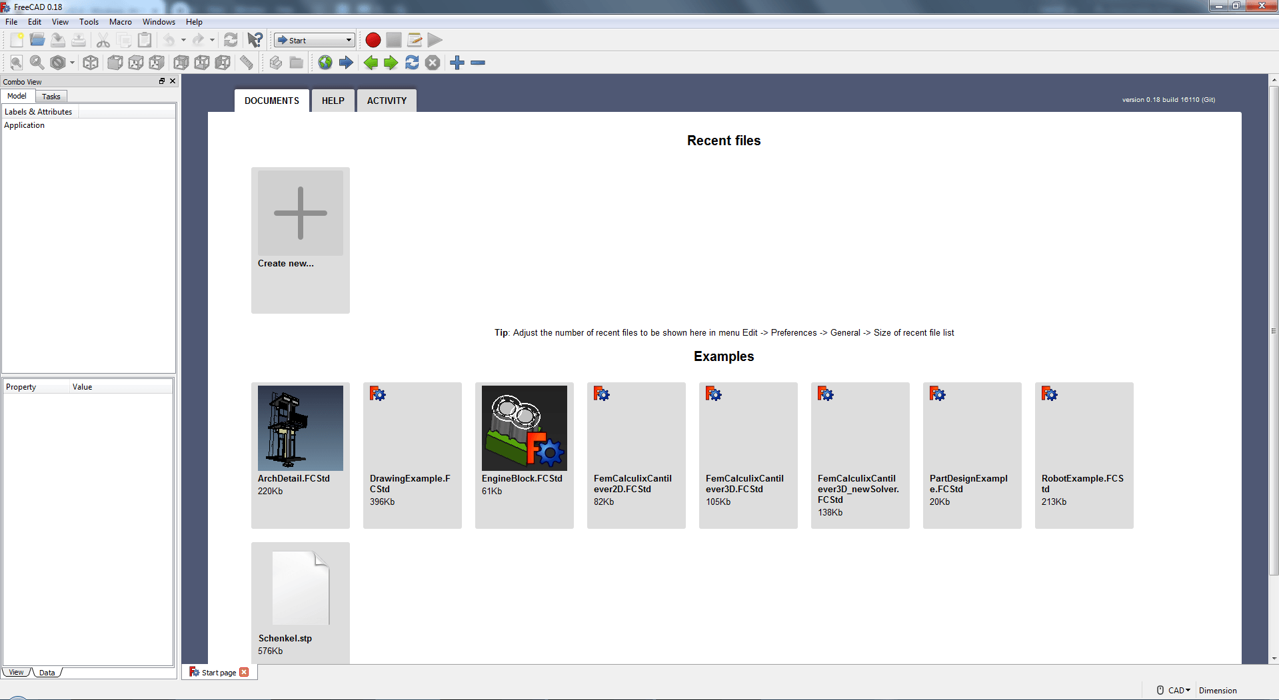Activate the What's This help cursor
This screenshot has height=700, width=1279.
click(x=255, y=40)
